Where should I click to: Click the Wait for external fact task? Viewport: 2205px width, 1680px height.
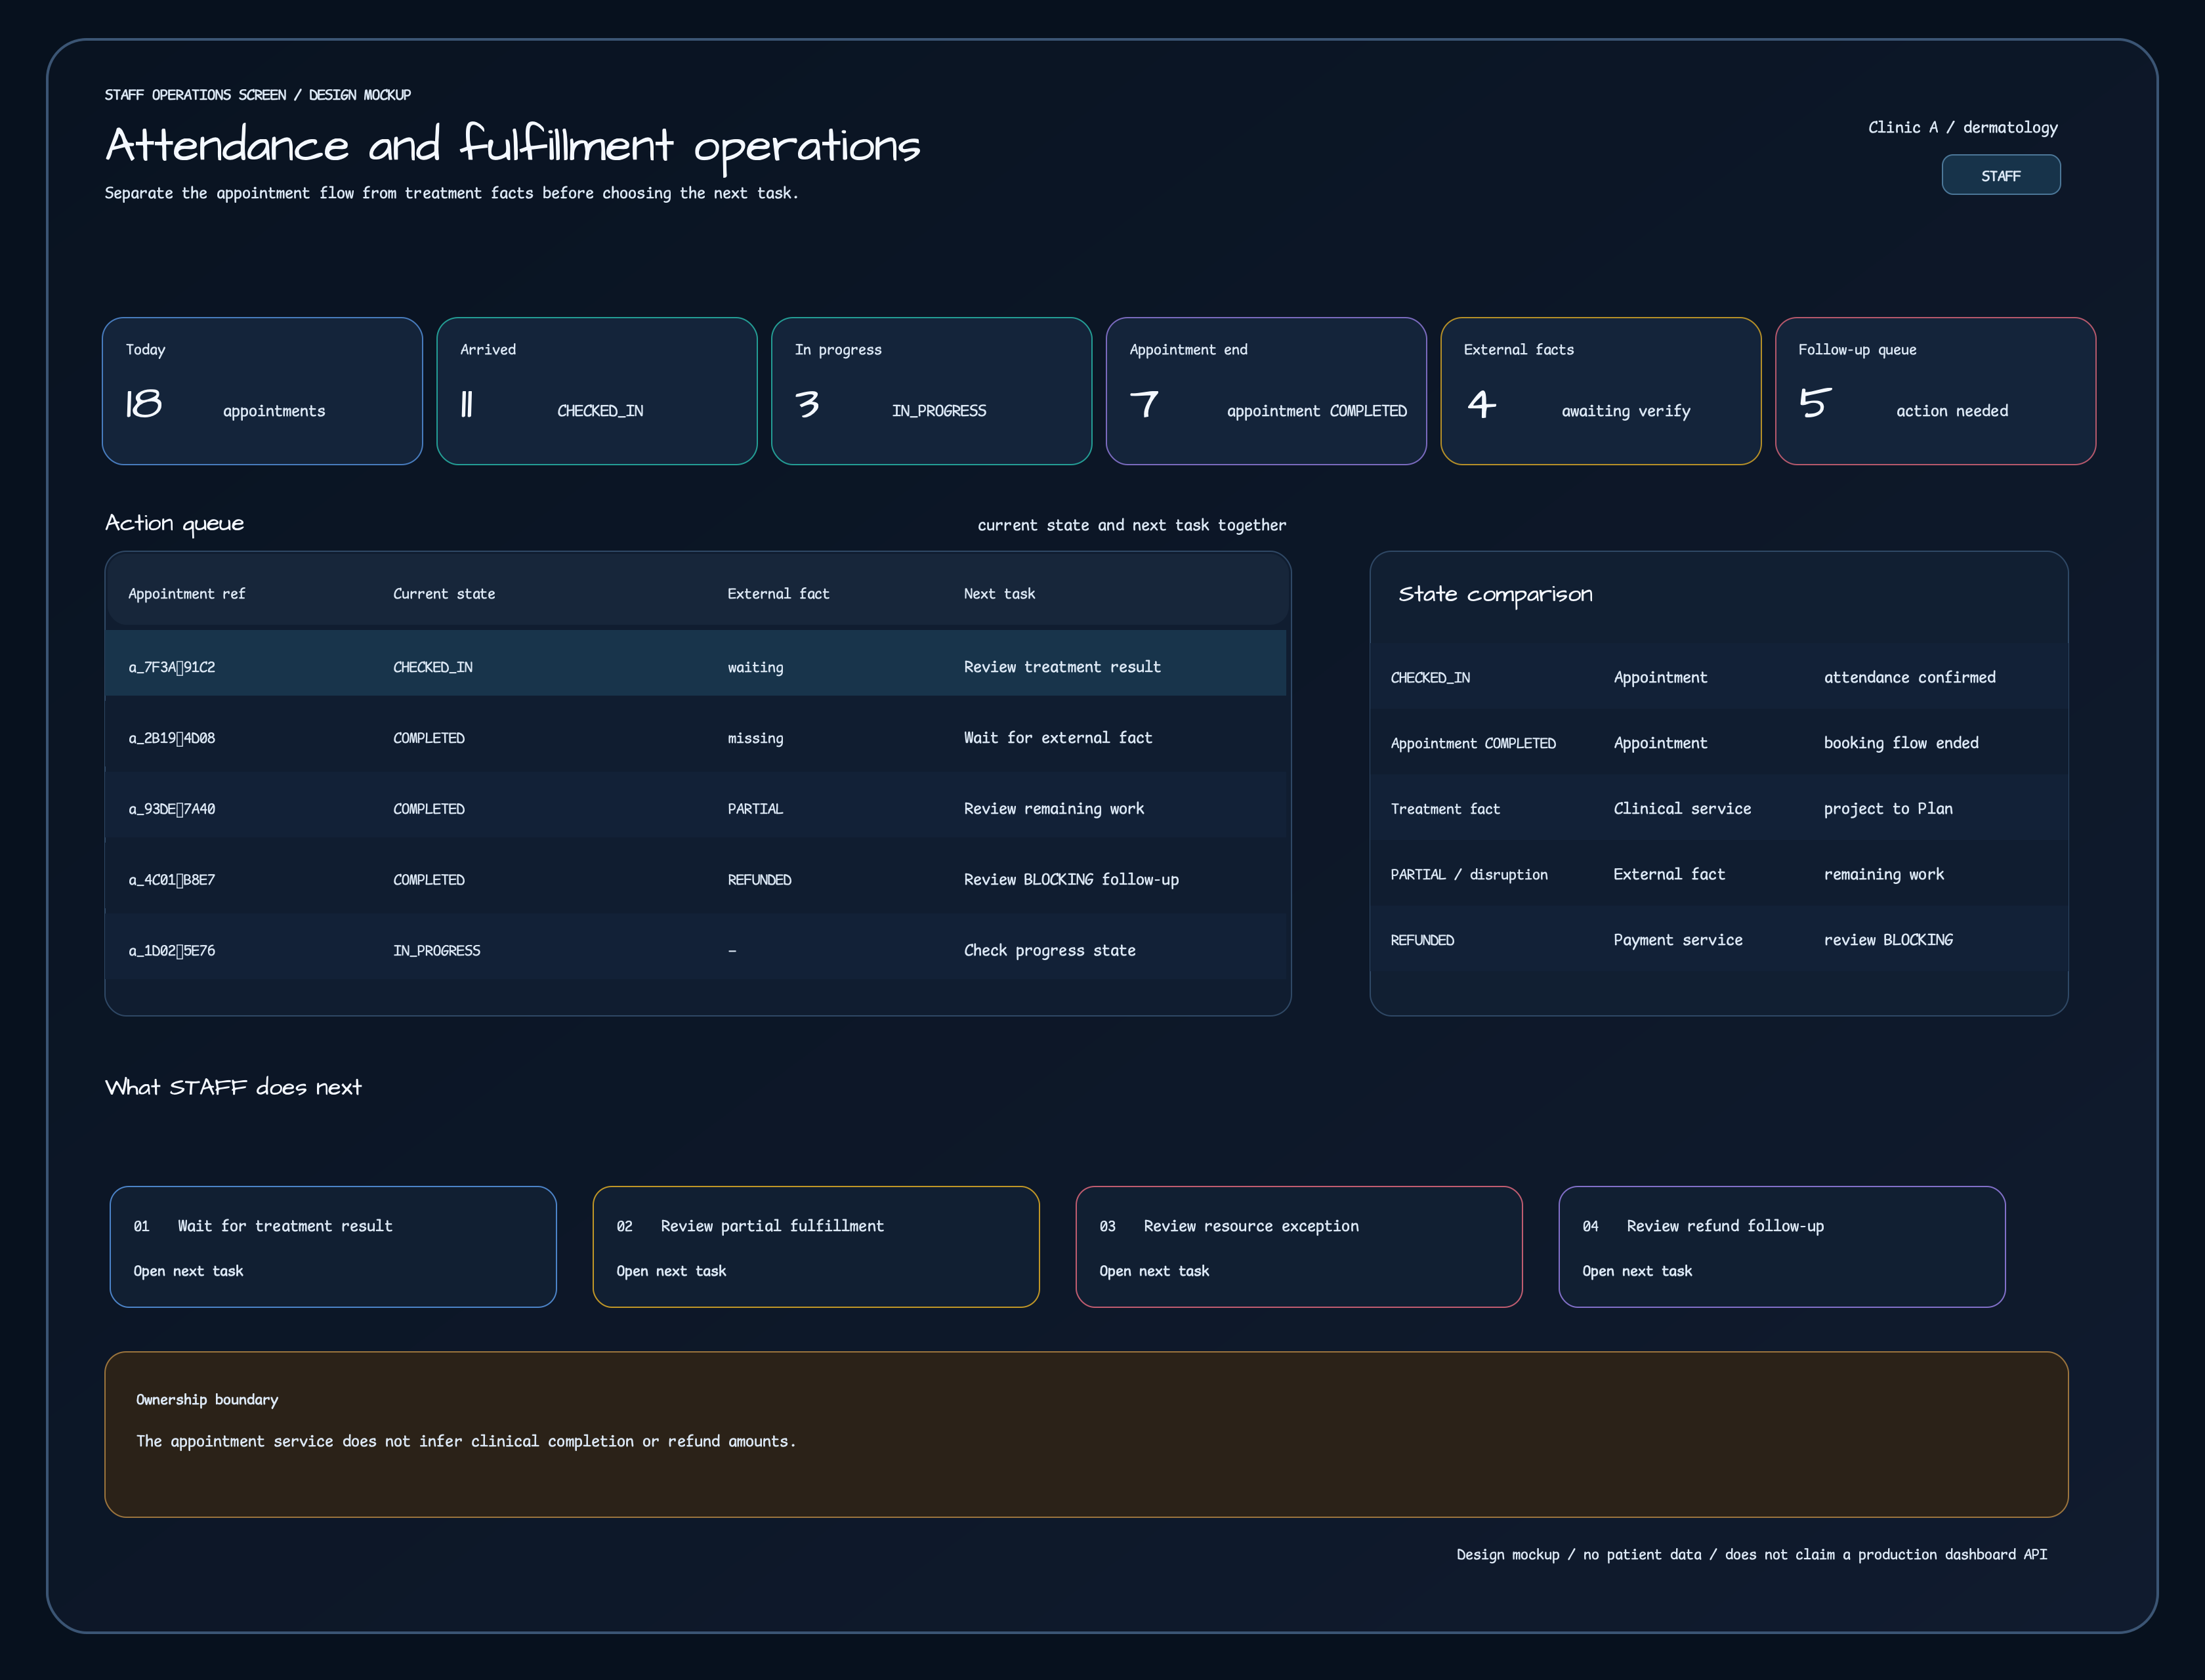[1058, 738]
